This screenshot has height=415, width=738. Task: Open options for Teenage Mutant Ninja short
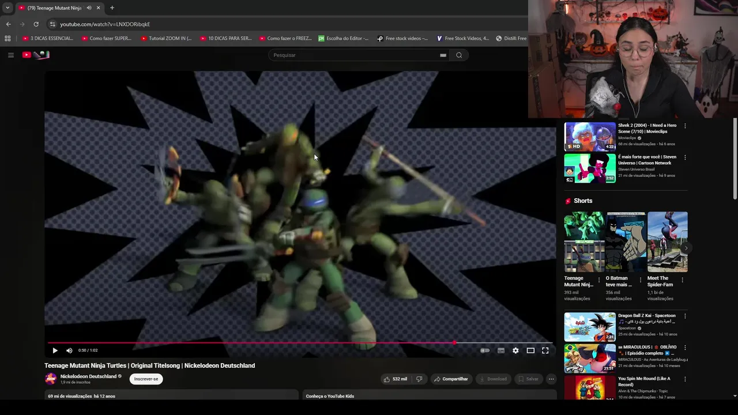coord(598,280)
